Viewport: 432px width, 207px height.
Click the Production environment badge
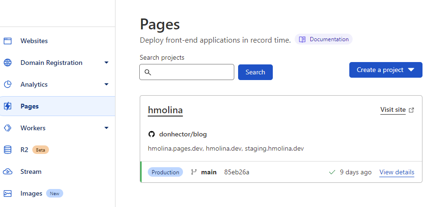[x=165, y=172]
